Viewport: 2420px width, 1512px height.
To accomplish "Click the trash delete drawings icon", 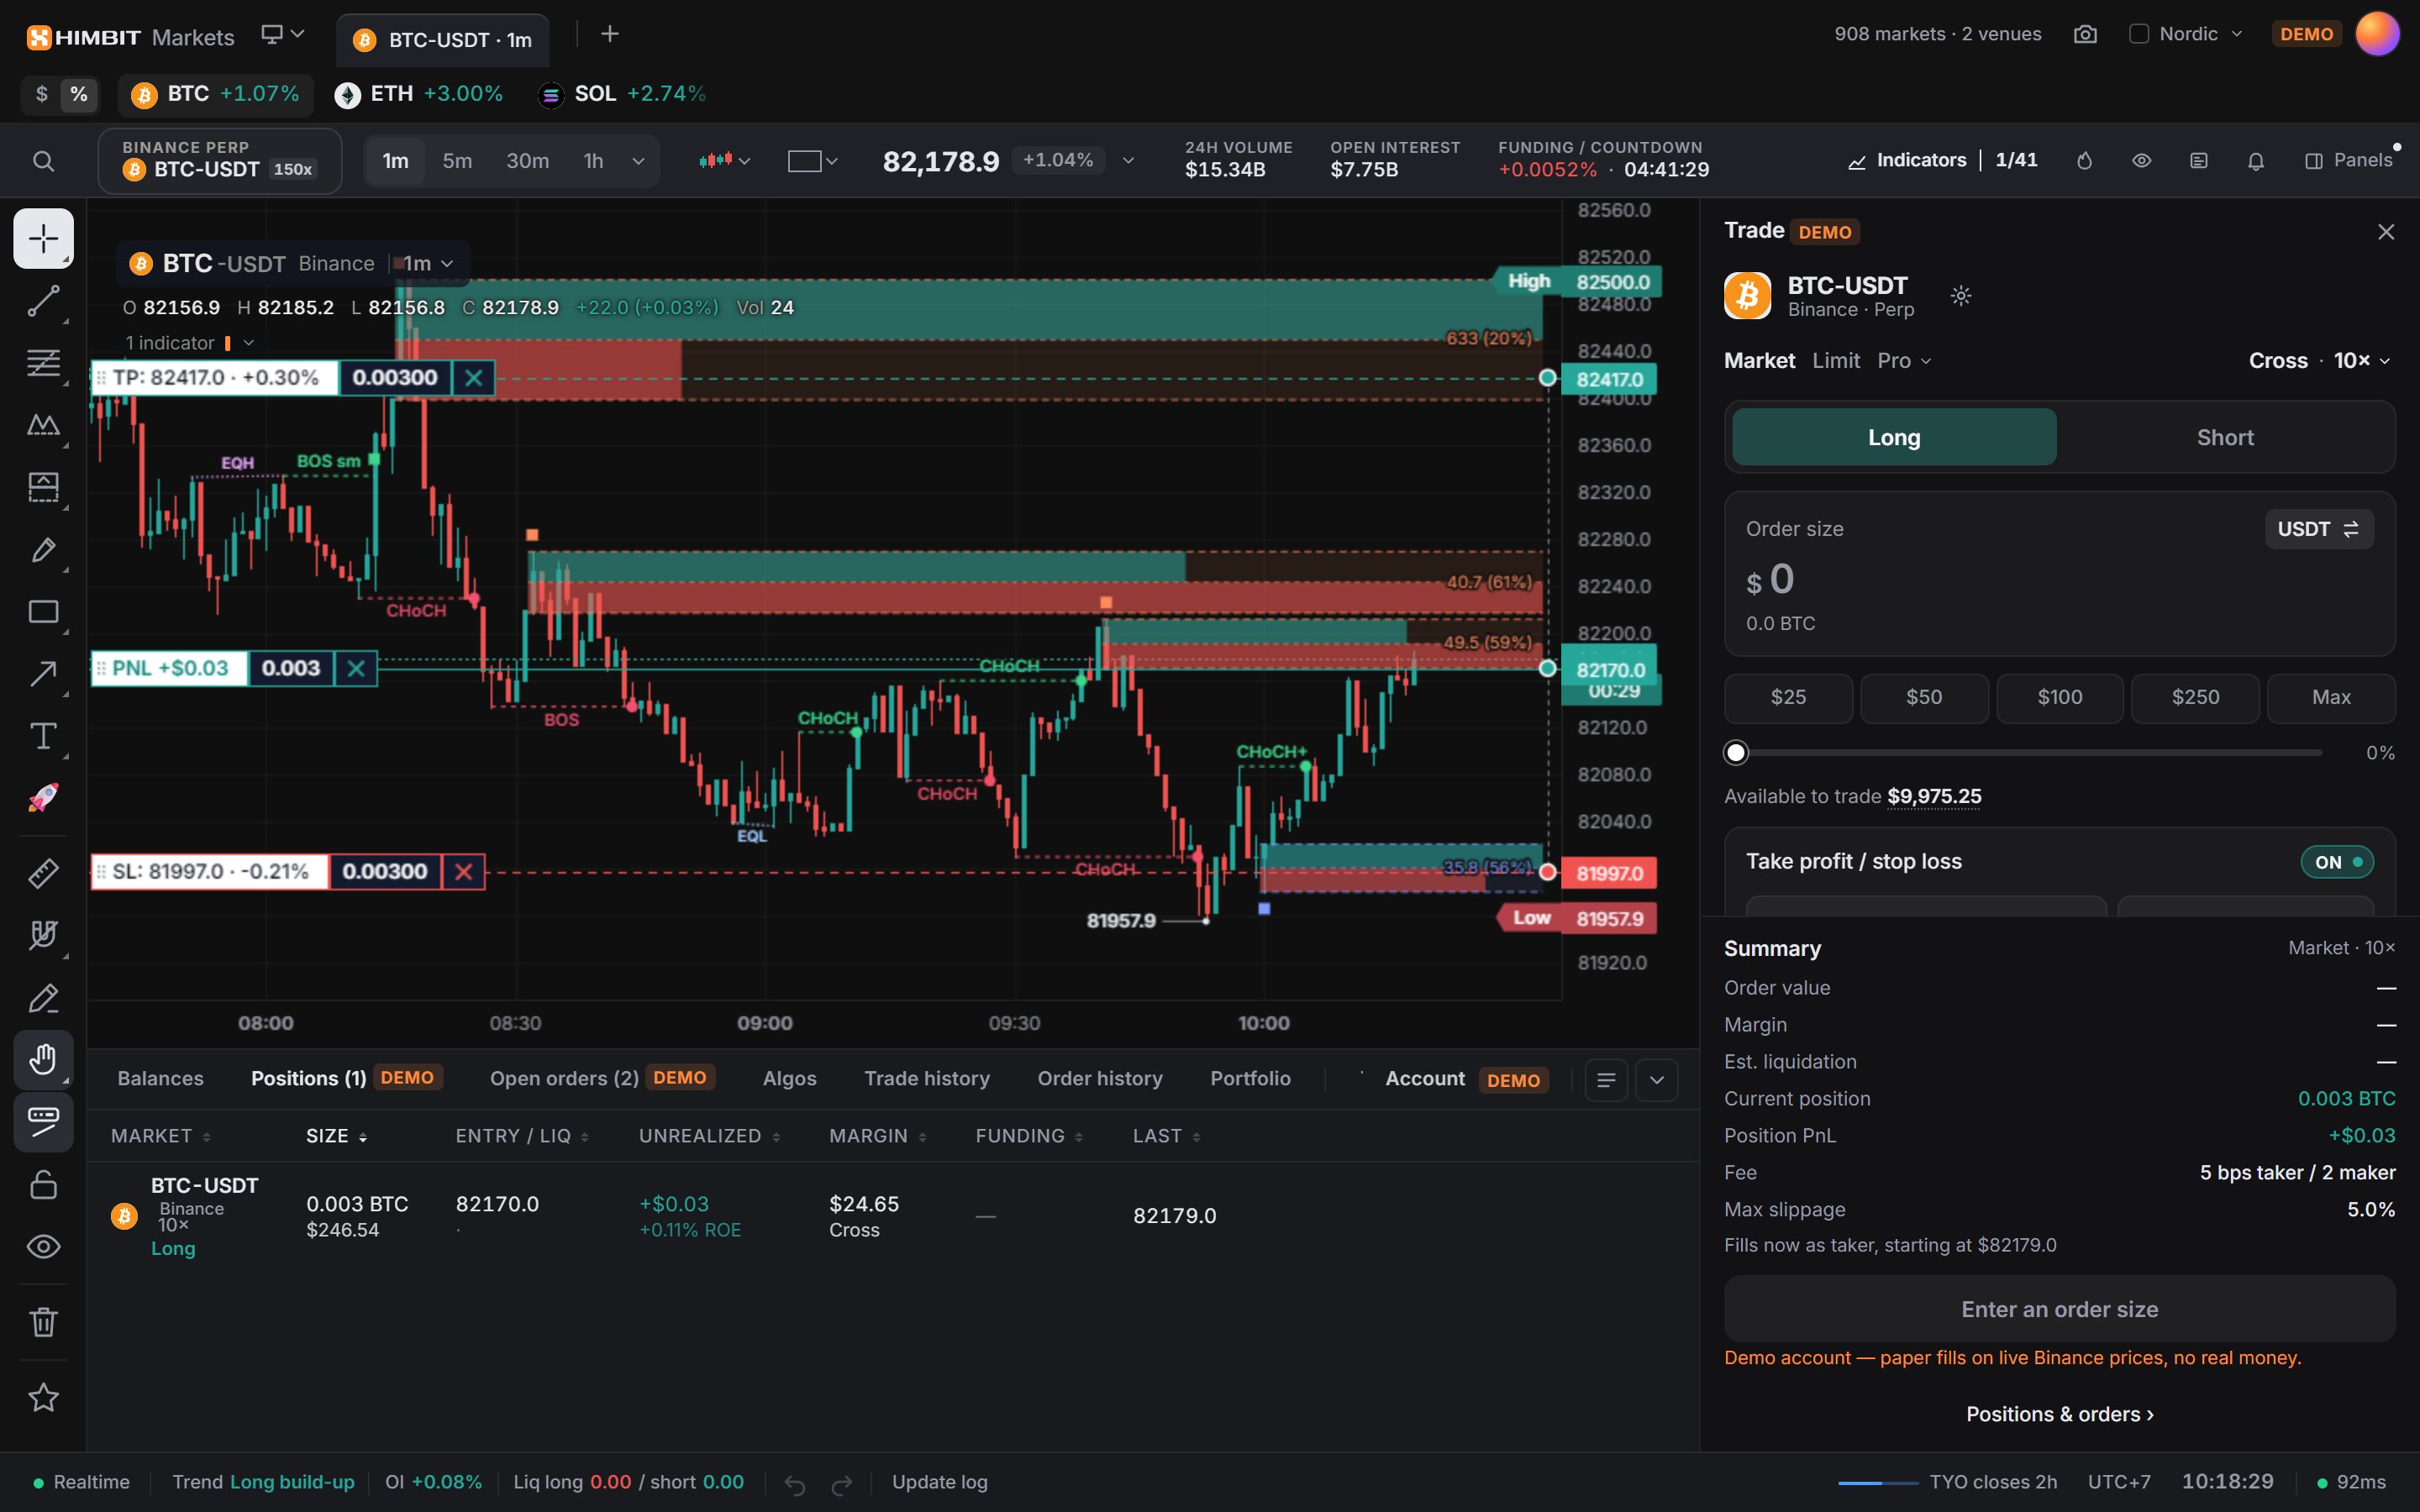I will tap(43, 1322).
